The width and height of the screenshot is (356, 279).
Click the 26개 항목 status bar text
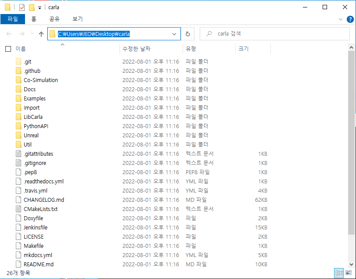click(x=18, y=273)
